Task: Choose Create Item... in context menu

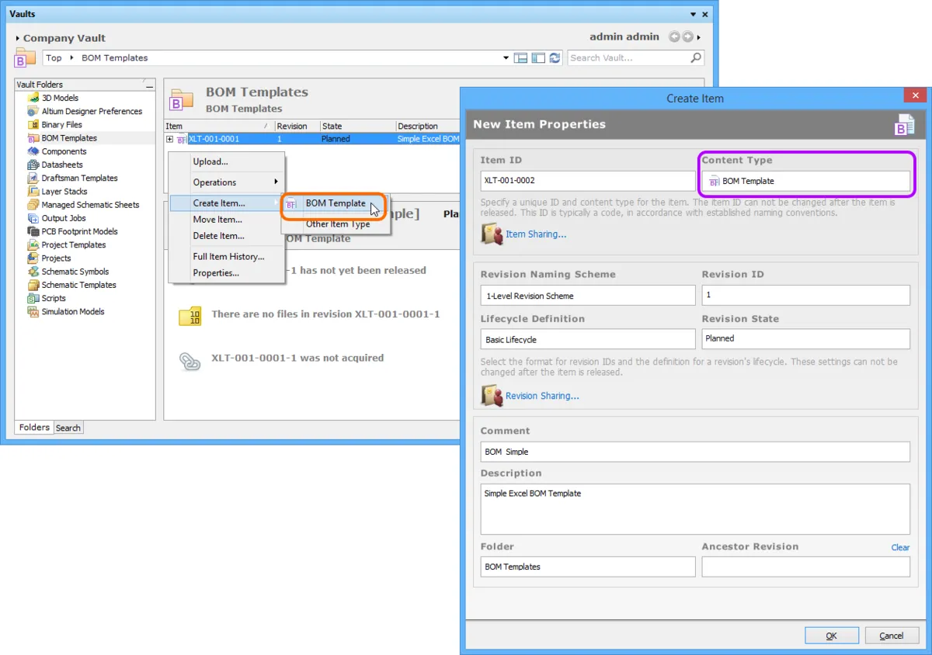Action: pos(228,203)
